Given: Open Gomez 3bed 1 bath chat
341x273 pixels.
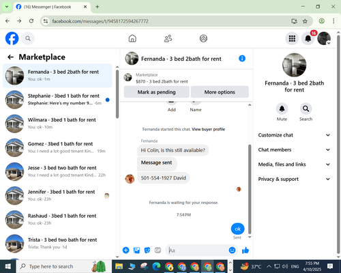Looking at the screenshot, I should (x=58, y=147).
